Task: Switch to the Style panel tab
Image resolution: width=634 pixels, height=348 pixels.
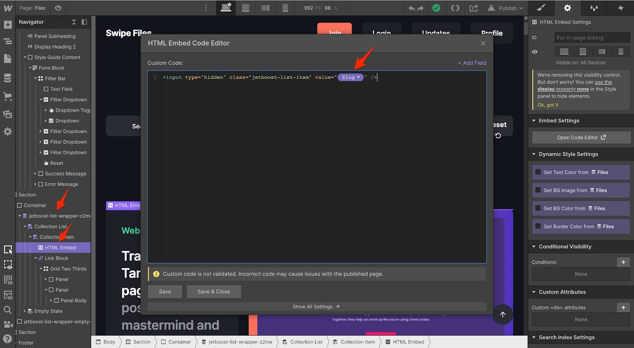Action: pyautogui.click(x=541, y=8)
